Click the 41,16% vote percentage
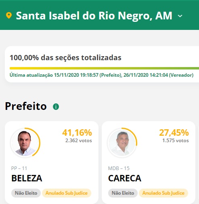199x204 pixels. tap(77, 133)
